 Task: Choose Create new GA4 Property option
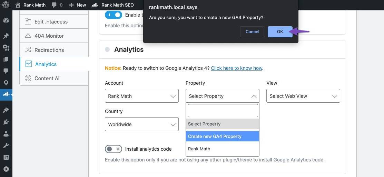pos(222,136)
